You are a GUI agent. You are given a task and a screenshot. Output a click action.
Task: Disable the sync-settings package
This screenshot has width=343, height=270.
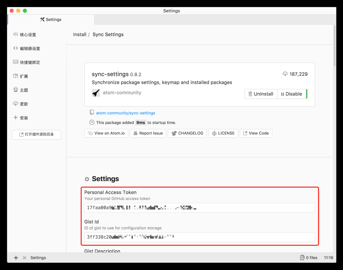(x=292, y=94)
